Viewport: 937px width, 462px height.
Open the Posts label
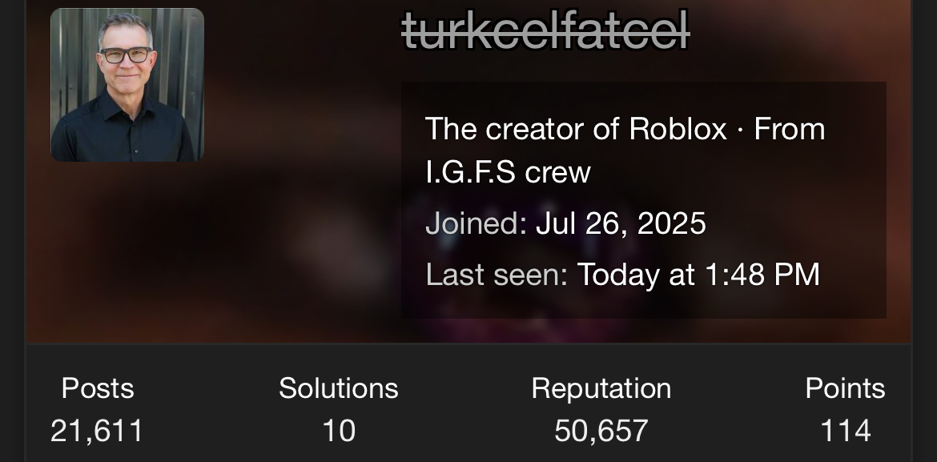(x=98, y=388)
